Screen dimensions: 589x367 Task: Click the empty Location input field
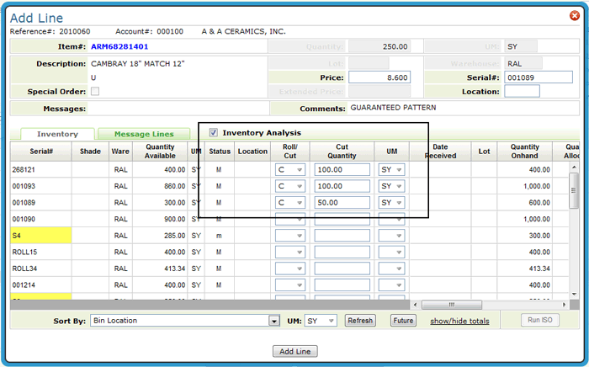pyautogui.click(x=522, y=91)
